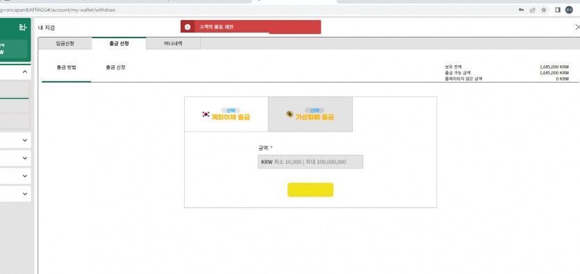Open the browser side panel icon

point(558,10)
